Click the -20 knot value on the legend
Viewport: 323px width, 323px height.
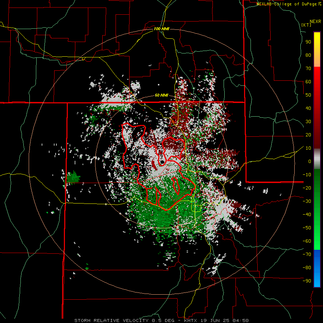coord(307,188)
